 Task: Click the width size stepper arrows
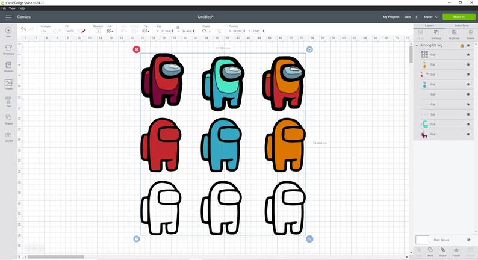point(172,31)
